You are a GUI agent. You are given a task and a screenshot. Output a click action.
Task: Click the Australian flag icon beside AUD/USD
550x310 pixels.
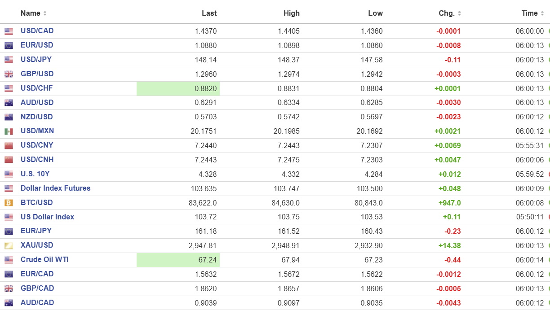pos(9,103)
